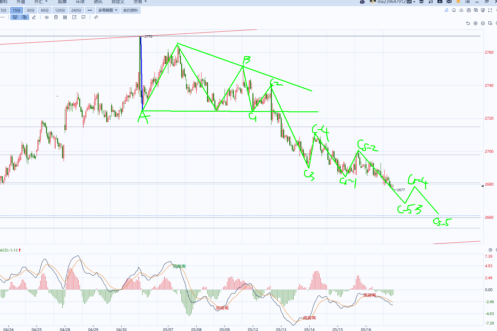This screenshot has width=497, height=331.
Task: Open the 自定义 menu
Action: point(118,2)
